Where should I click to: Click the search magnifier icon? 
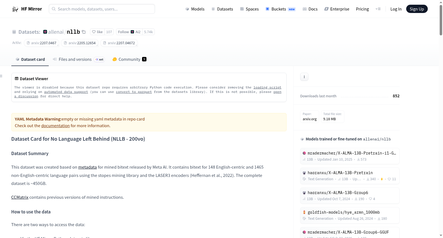pos(54,9)
